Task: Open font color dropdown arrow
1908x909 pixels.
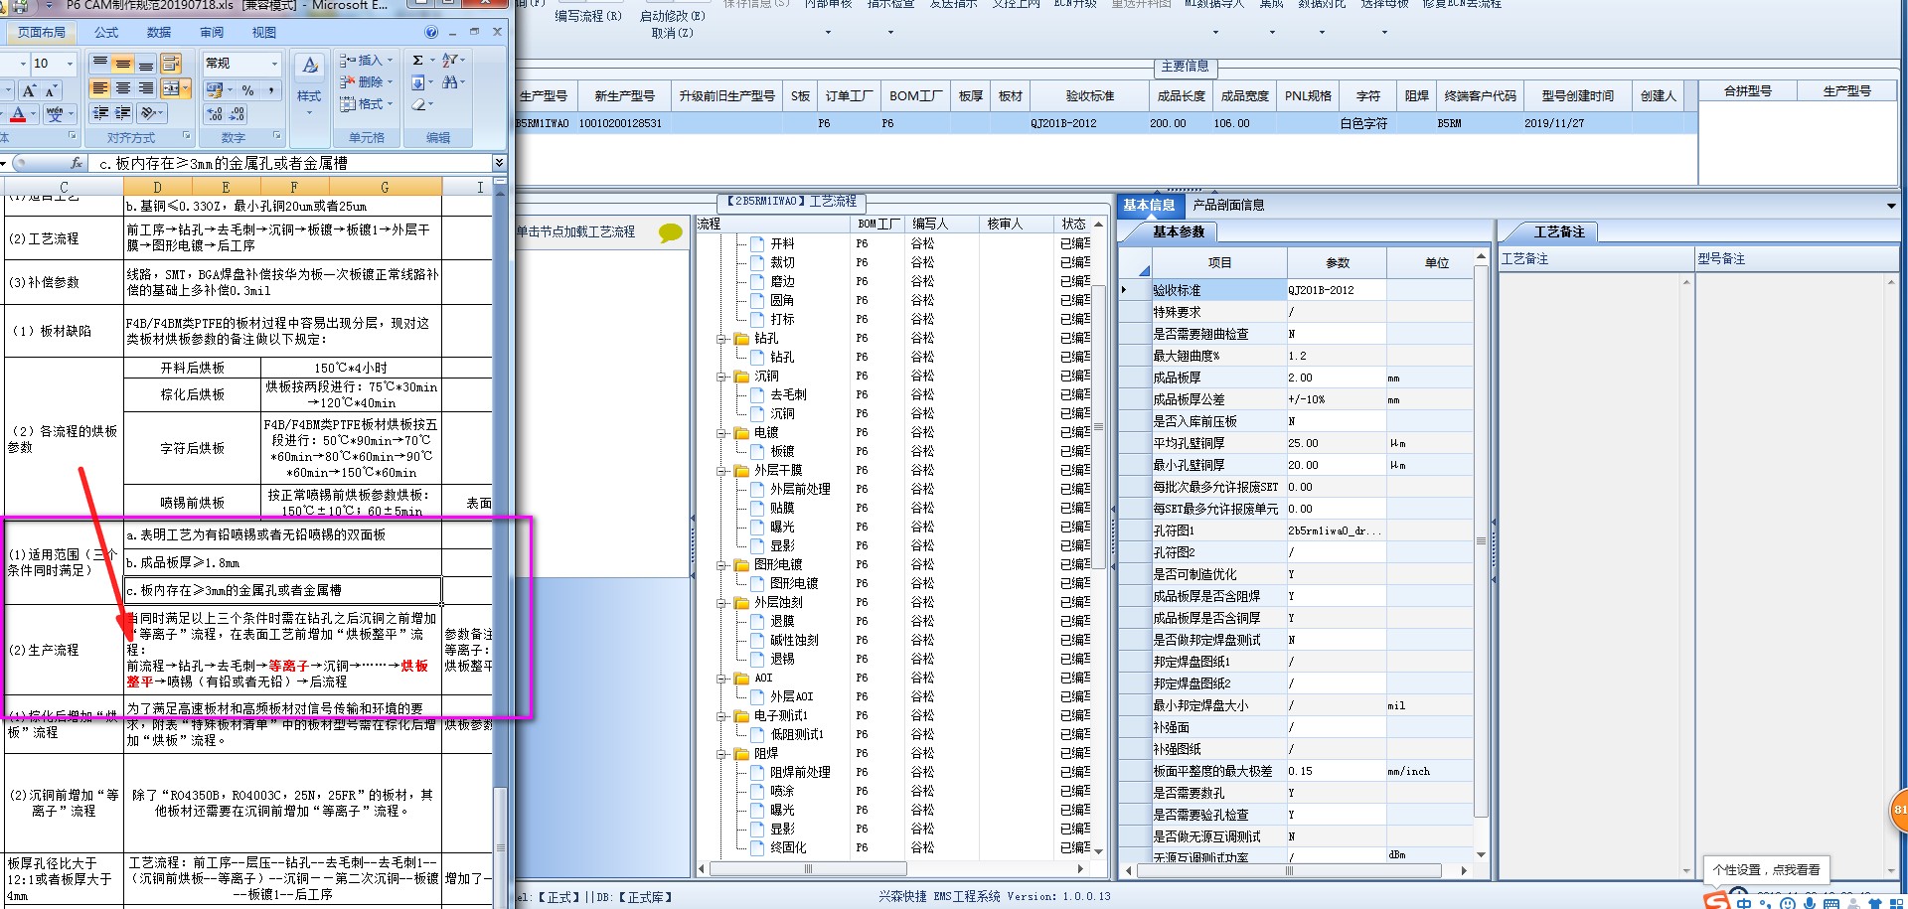Action: click(33, 115)
